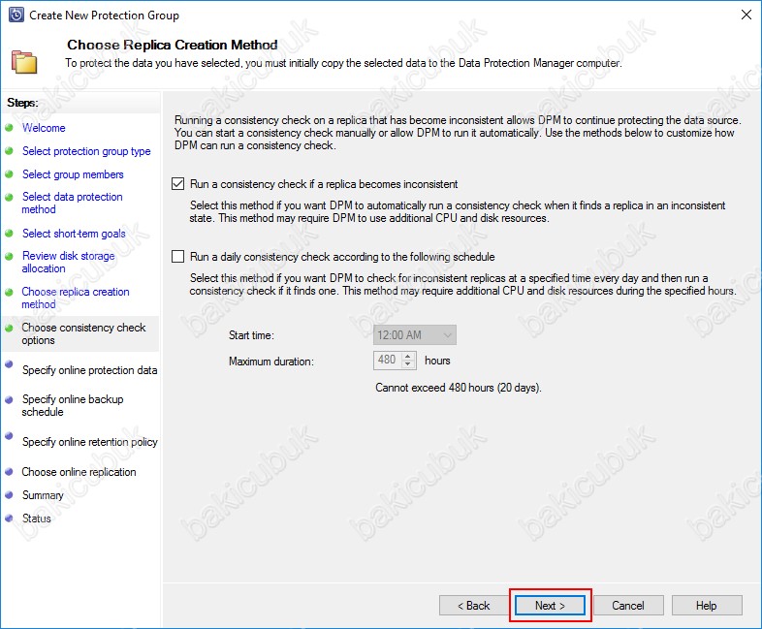Click Specify online protection data step
This screenshot has width=762, height=629.
pyautogui.click(x=89, y=370)
